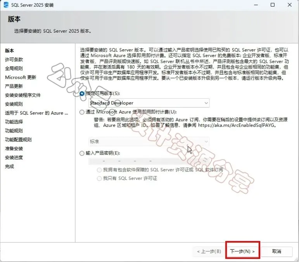Select the 版本 step in the sidebar
This screenshot has height=262, width=299.
pos(10,50)
